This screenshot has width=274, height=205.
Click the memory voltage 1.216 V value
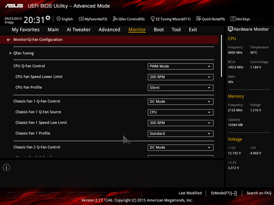coord(255,110)
